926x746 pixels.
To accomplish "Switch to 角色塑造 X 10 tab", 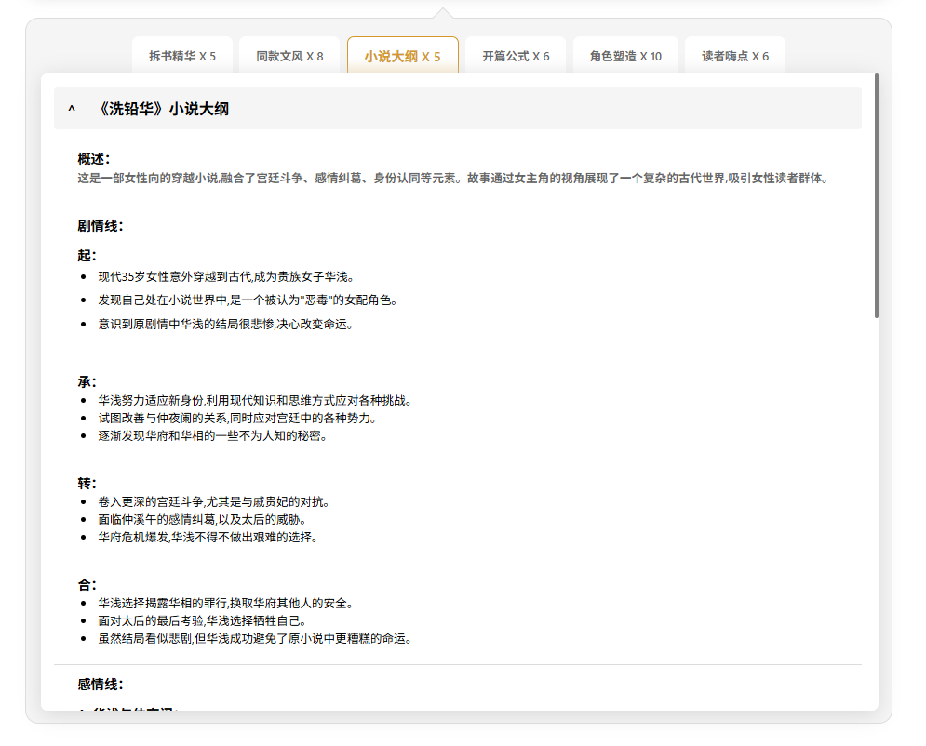I will [625, 56].
